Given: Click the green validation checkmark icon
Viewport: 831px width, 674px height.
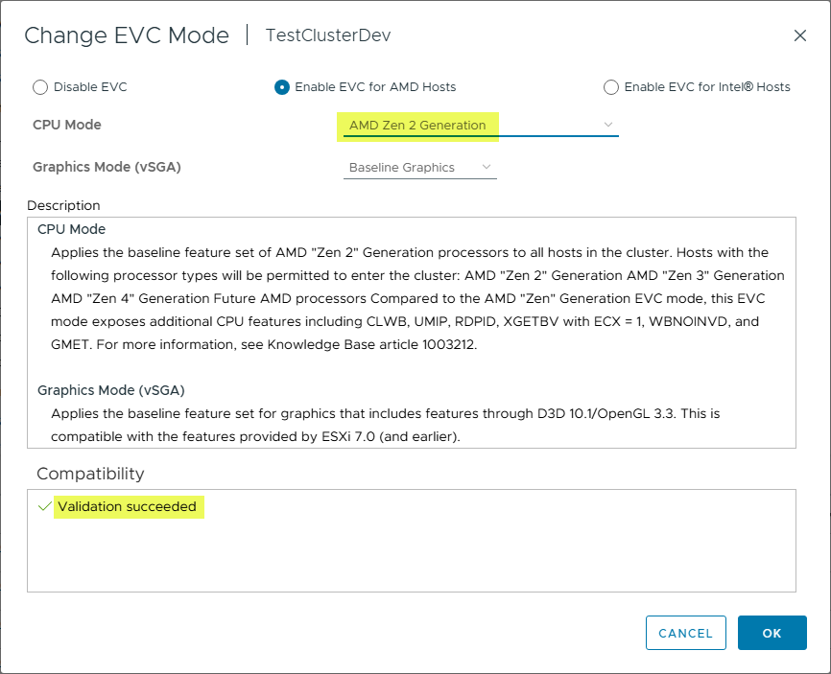Looking at the screenshot, I should click(x=43, y=506).
